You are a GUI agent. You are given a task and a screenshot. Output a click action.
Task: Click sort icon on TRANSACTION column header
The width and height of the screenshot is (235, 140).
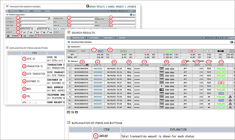coord(87,65)
